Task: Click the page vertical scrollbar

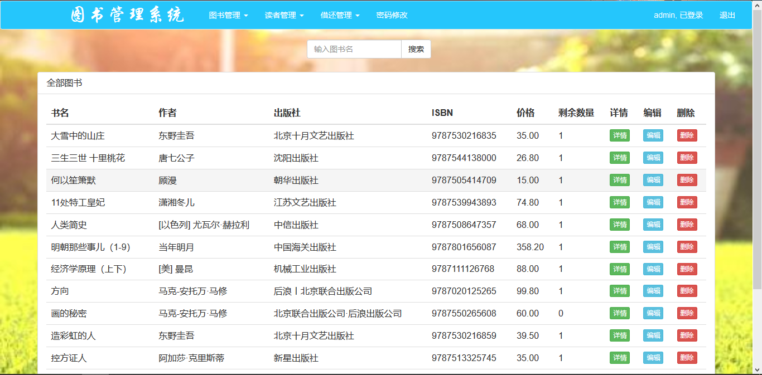Action: (758, 149)
